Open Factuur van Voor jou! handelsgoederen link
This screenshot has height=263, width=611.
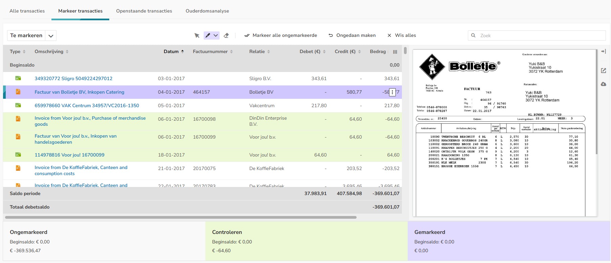75,139
